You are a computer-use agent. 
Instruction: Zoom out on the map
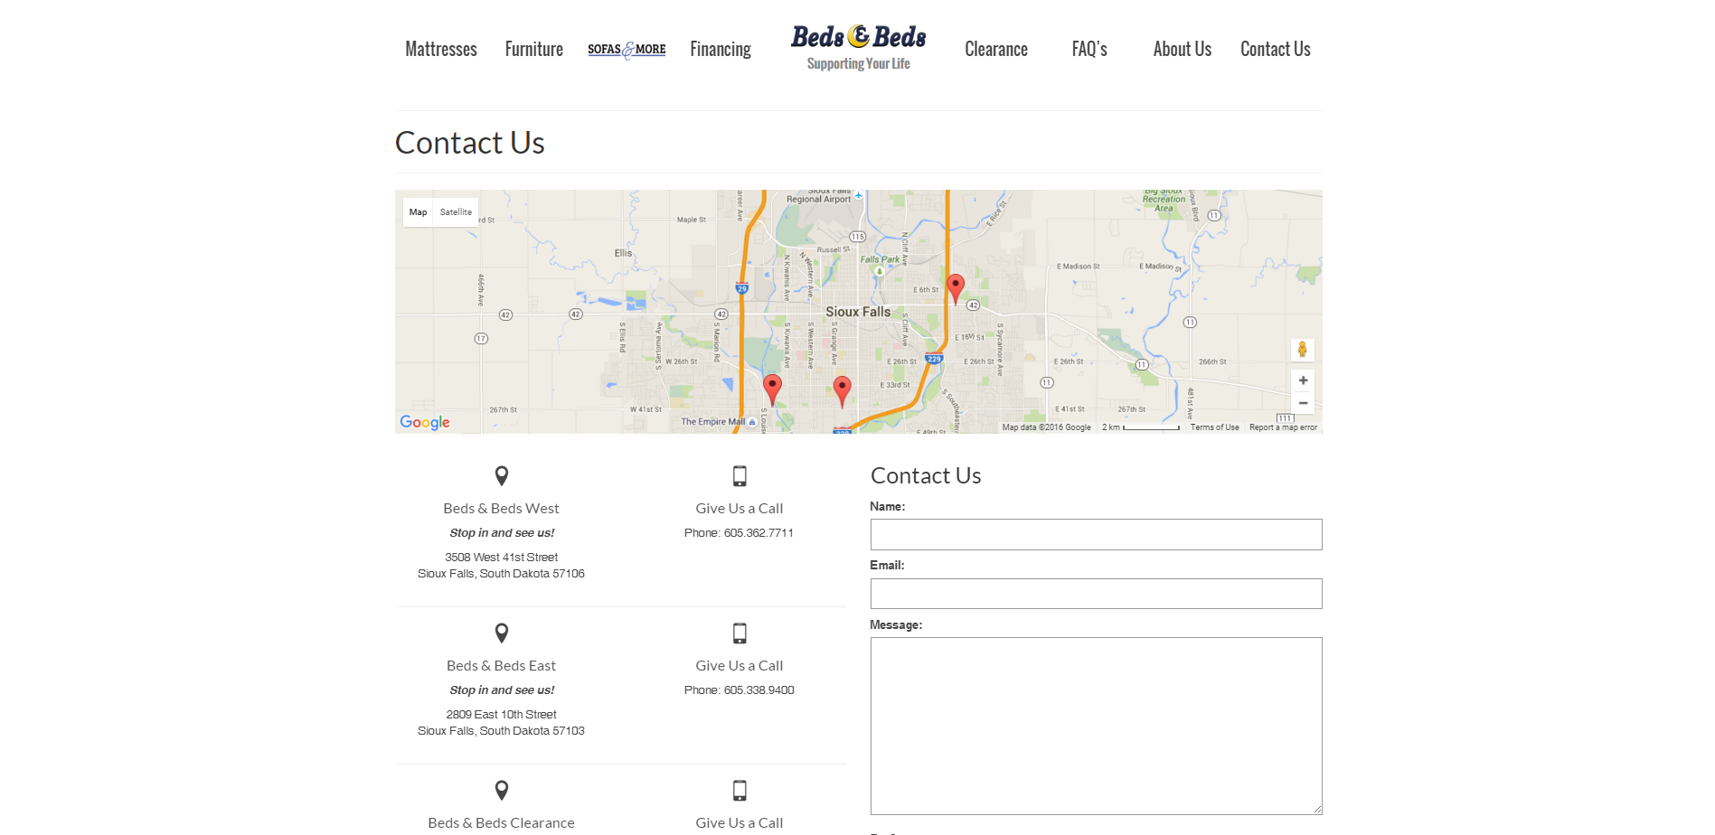point(1303,403)
